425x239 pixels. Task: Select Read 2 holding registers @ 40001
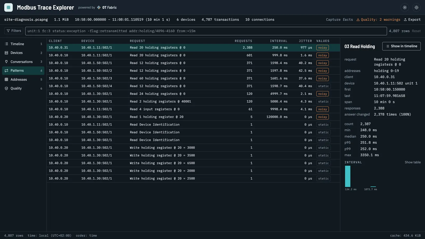tap(193, 101)
